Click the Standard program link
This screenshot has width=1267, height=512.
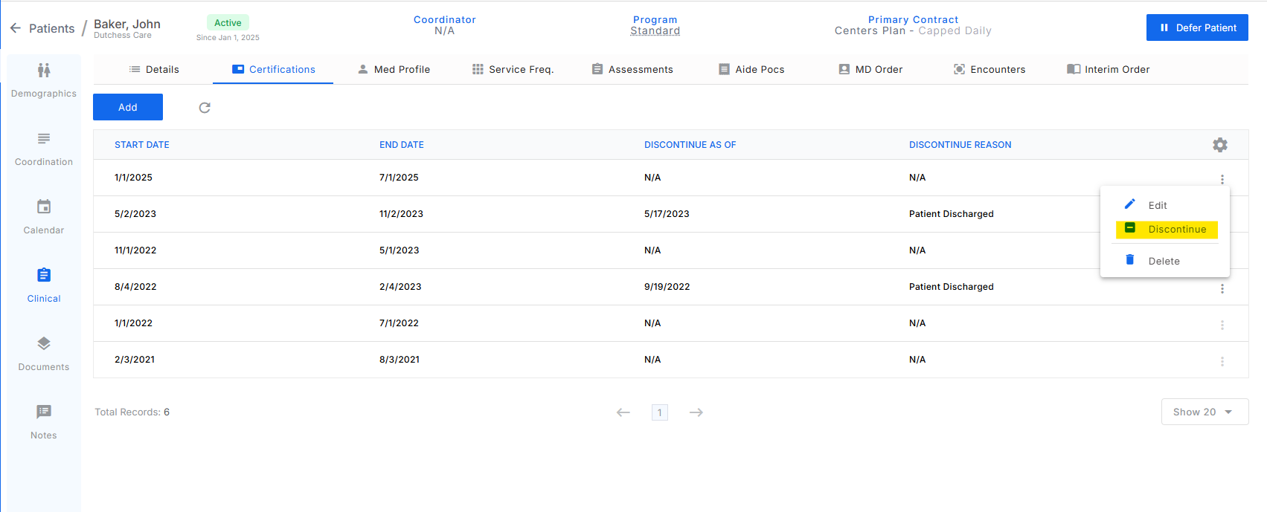[x=655, y=30]
